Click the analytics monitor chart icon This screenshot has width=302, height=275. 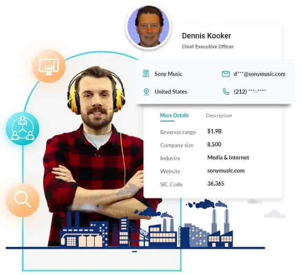click(x=48, y=67)
